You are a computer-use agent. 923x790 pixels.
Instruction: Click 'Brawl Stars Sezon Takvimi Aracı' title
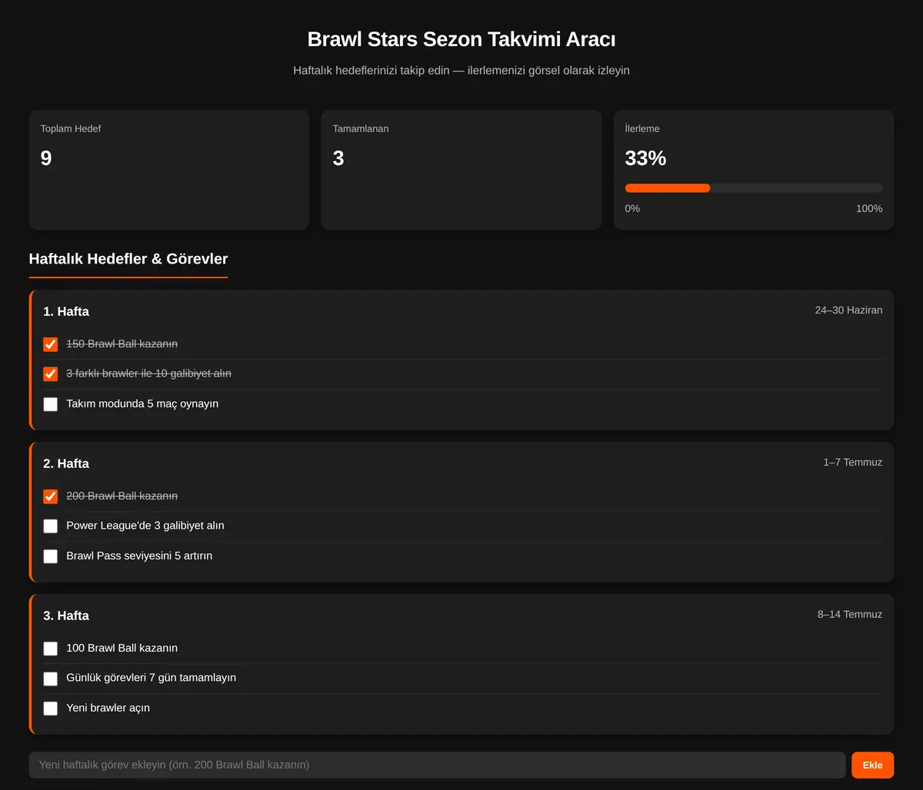click(461, 39)
